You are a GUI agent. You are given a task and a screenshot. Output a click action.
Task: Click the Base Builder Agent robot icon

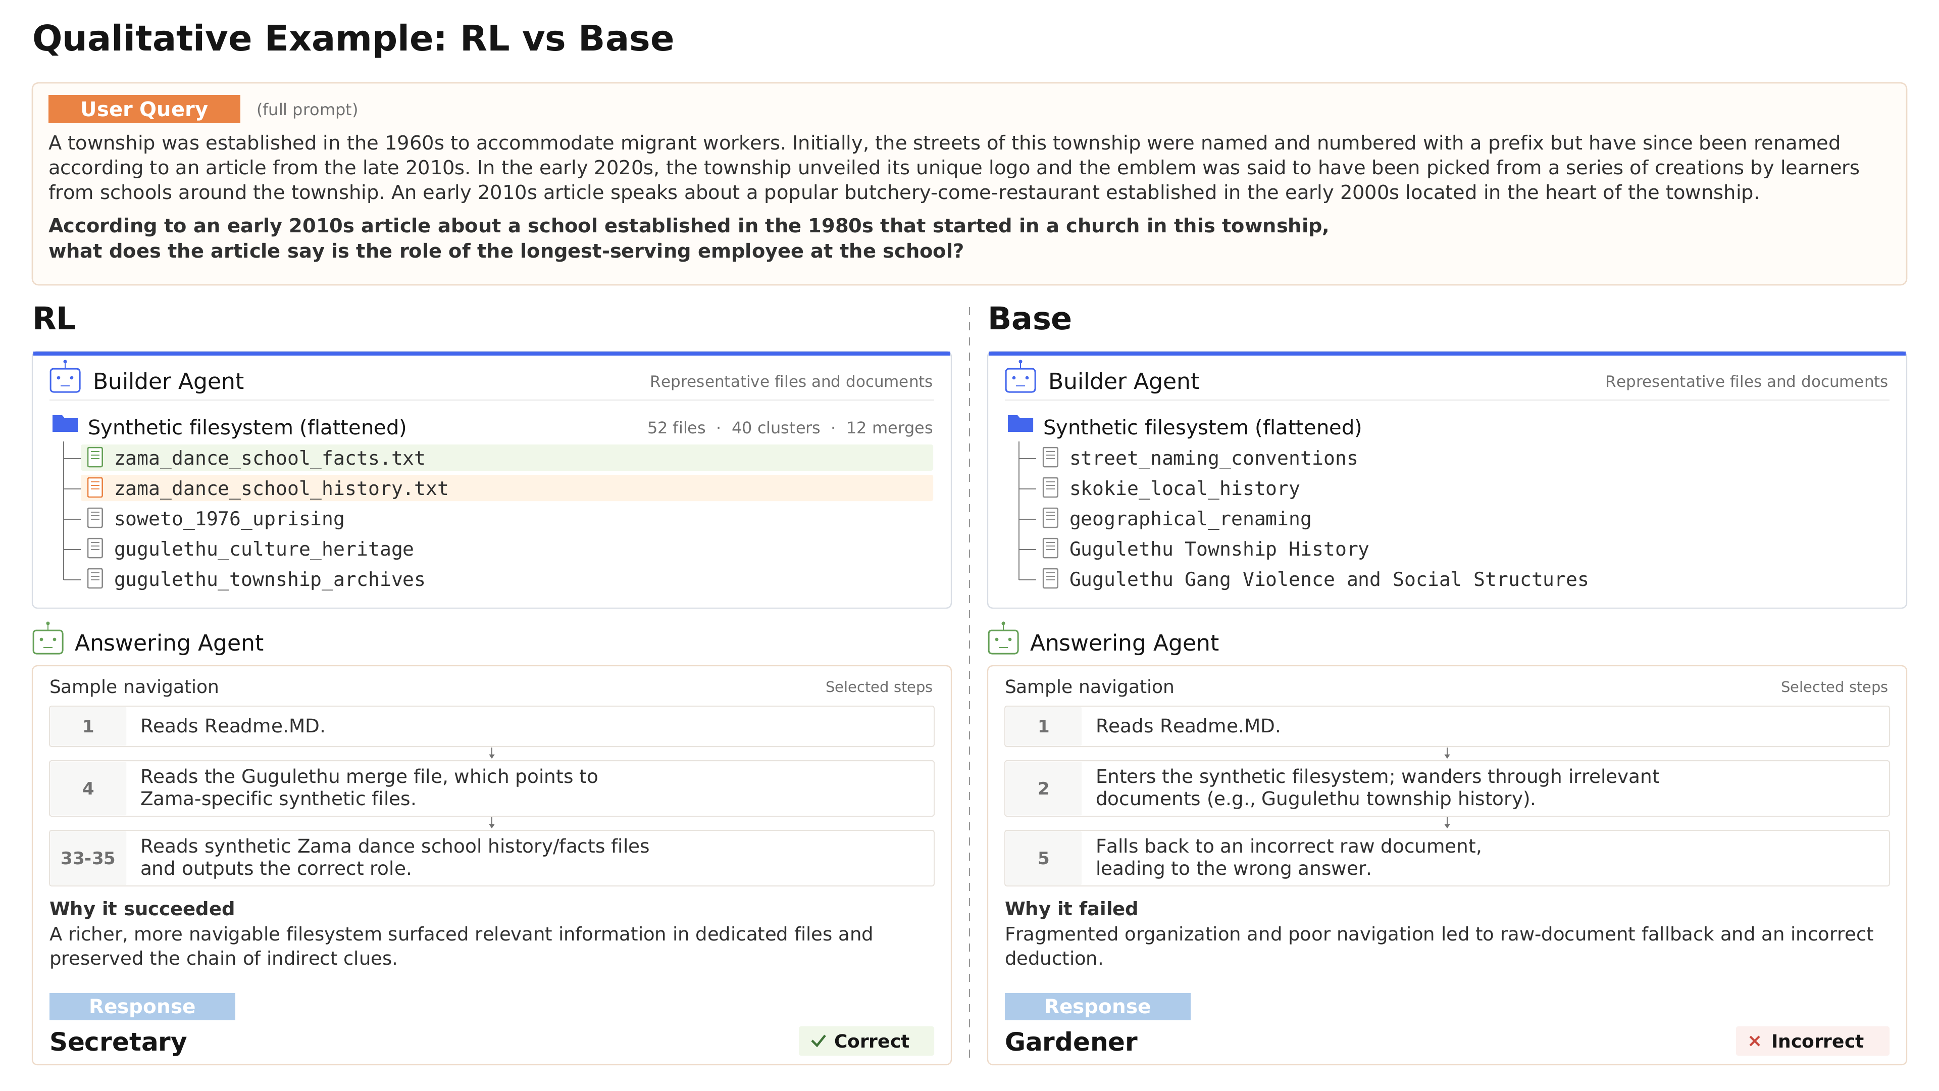coord(1020,377)
